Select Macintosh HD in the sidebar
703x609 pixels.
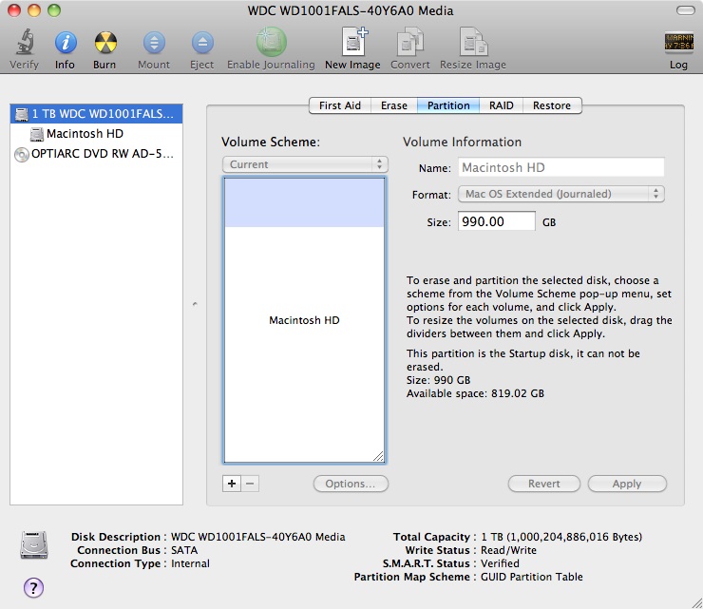(x=85, y=134)
